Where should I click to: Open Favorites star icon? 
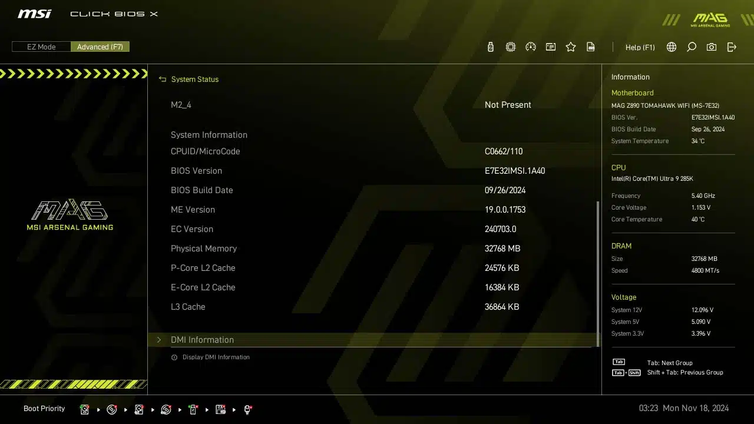point(571,47)
